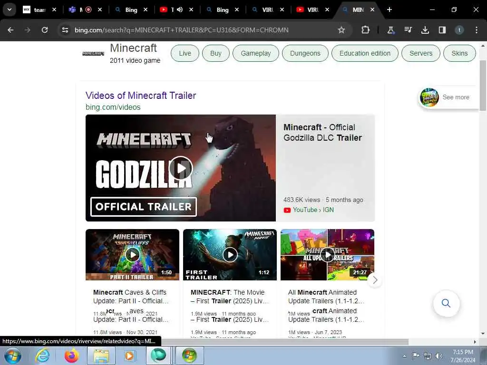This screenshot has width=487, height=365.
Task: Open All Minecraft Animated Update Trailers title
Action: point(326,297)
